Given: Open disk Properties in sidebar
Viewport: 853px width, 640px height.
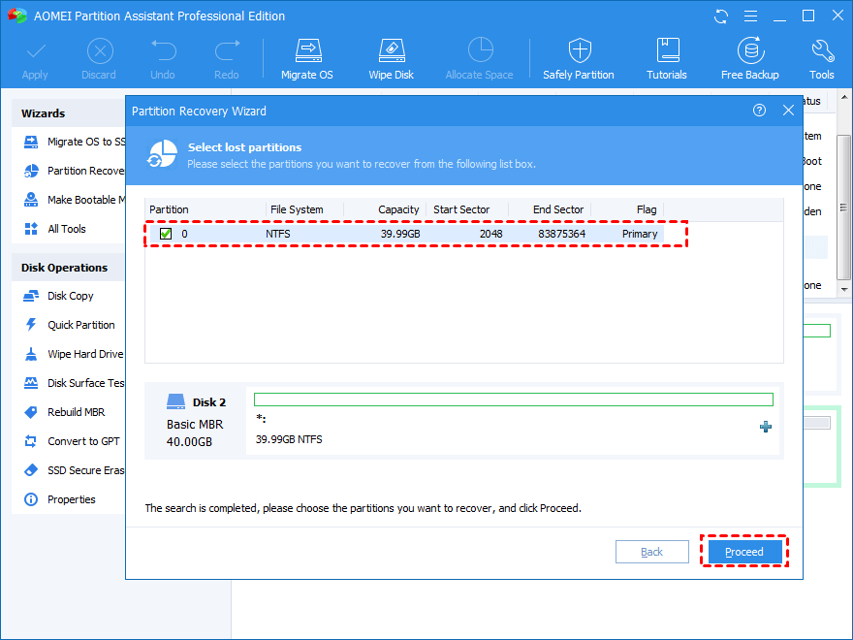Looking at the screenshot, I should [x=59, y=499].
